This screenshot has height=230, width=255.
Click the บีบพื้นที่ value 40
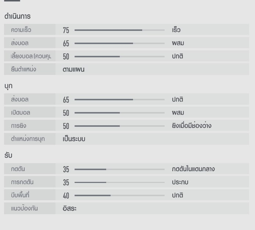tap(66, 196)
